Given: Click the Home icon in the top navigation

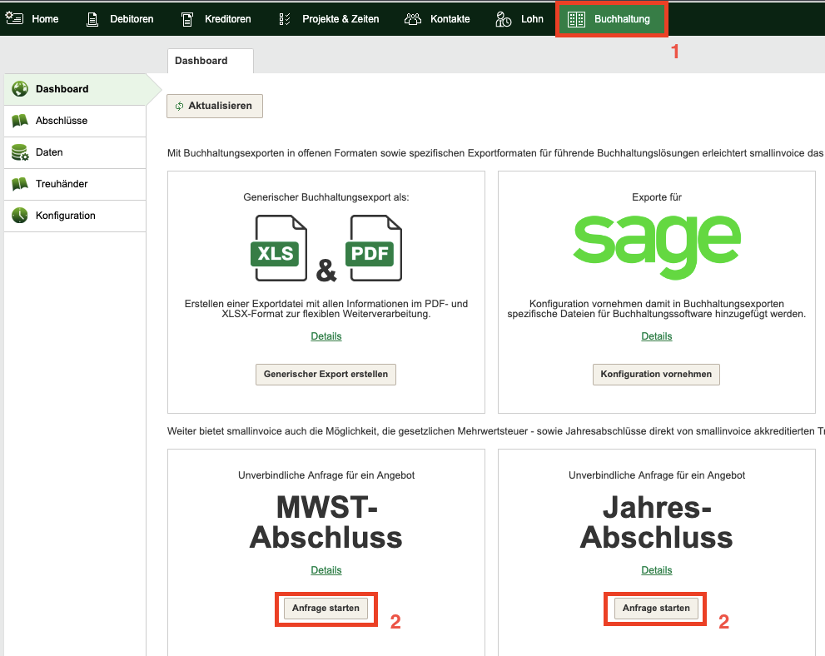Looking at the screenshot, I should click(x=14, y=19).
